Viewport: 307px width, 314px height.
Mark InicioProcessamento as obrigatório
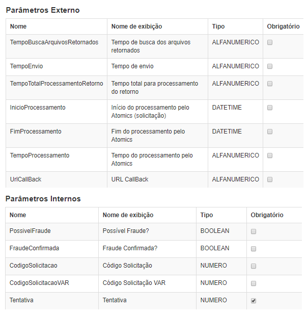point(270,108)
